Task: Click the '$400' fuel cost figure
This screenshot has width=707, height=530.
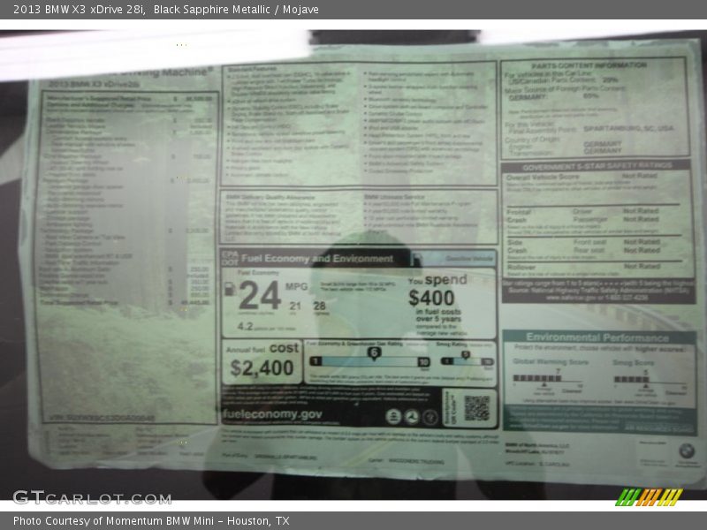Action: [431, 298]
